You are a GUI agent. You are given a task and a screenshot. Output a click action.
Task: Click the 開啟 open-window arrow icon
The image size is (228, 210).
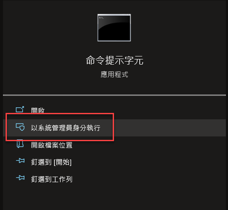click(x=20, y=109)
